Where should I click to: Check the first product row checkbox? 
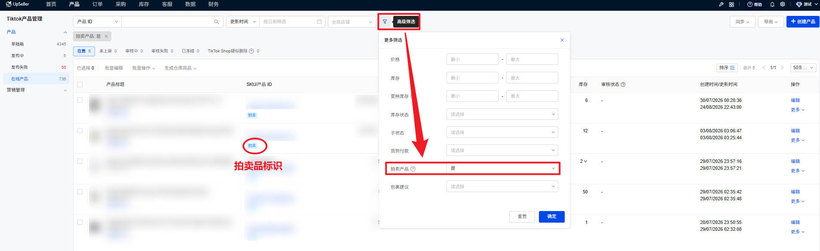tap(80, 100)
